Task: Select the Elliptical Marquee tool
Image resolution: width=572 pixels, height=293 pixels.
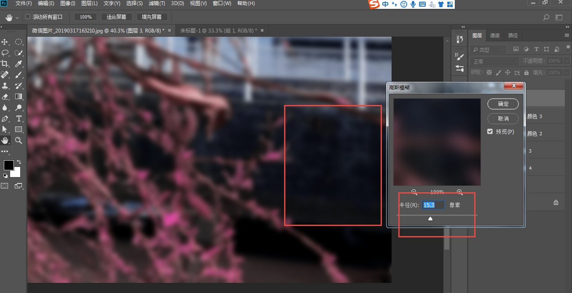Action: 19,42
